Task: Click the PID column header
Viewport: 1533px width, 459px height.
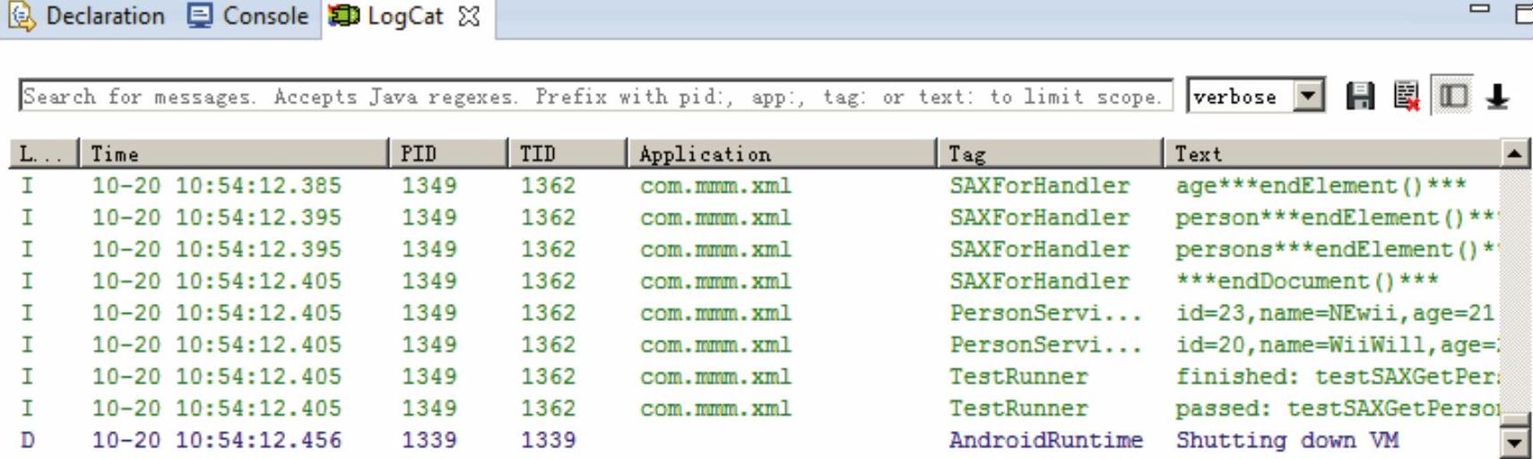Action: (448, 154)
